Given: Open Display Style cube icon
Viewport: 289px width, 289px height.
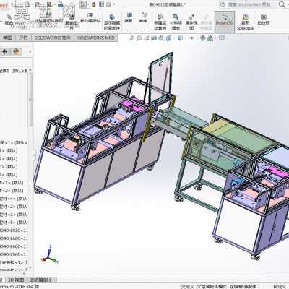Looking at the screenshot, I should tap(180, 38).
